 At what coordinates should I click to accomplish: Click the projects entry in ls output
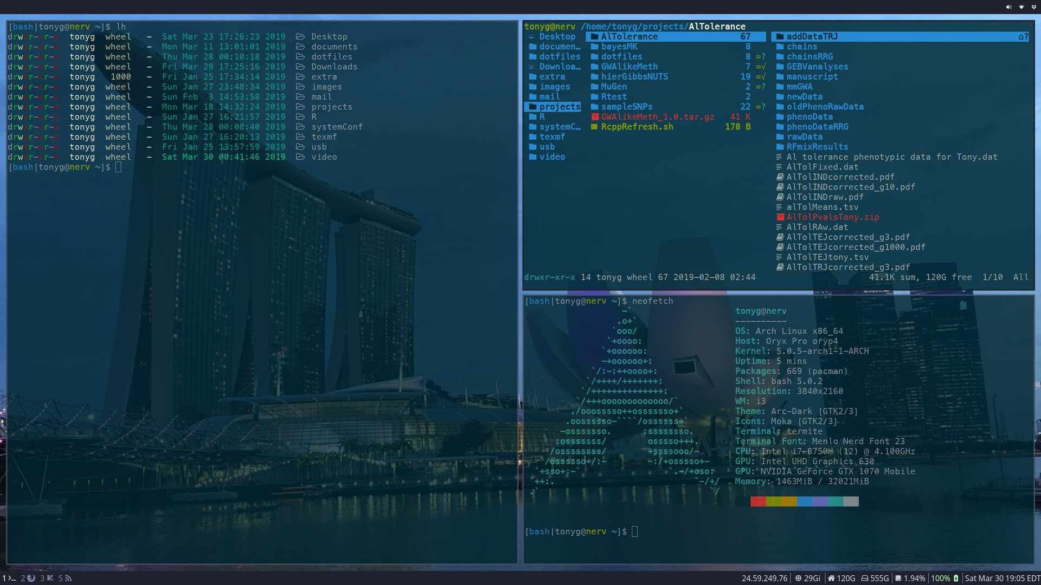(331, 107)
